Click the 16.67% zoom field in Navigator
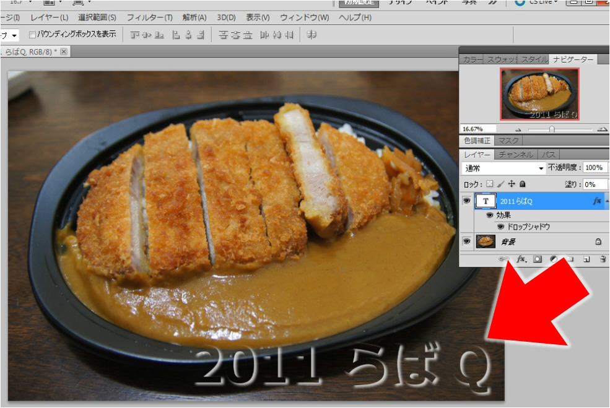The image size is (610, 408). (x=478, y=129)
